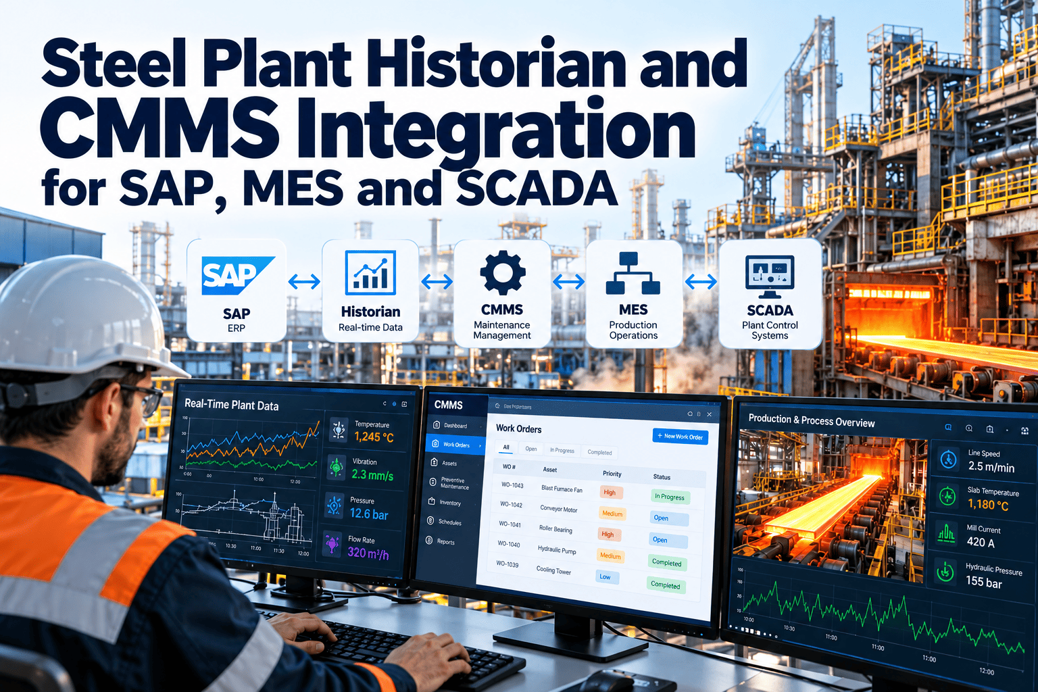
Task: Select work order WO-1042
Action: tap(511, 504)
